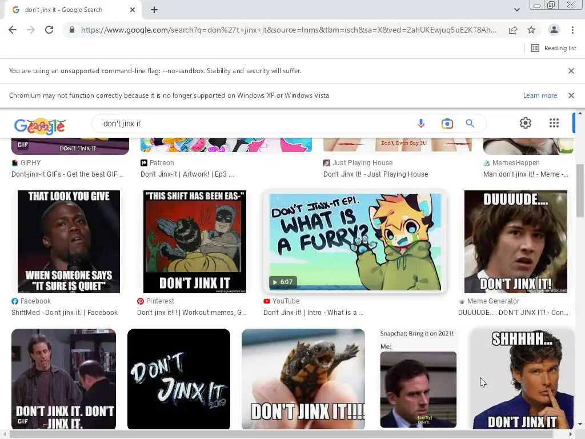Image resolution: width=585 pixels, height=439 pixels.
Task: Click the address bar URL
Action: tap(289, 30)
